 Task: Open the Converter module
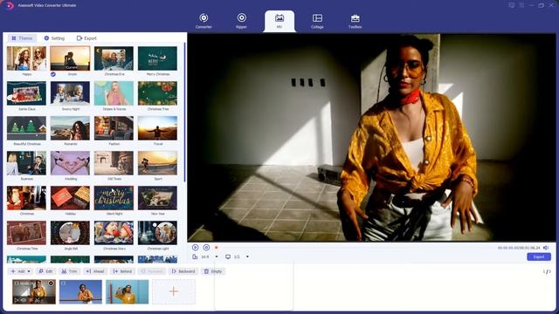(204, 21)
